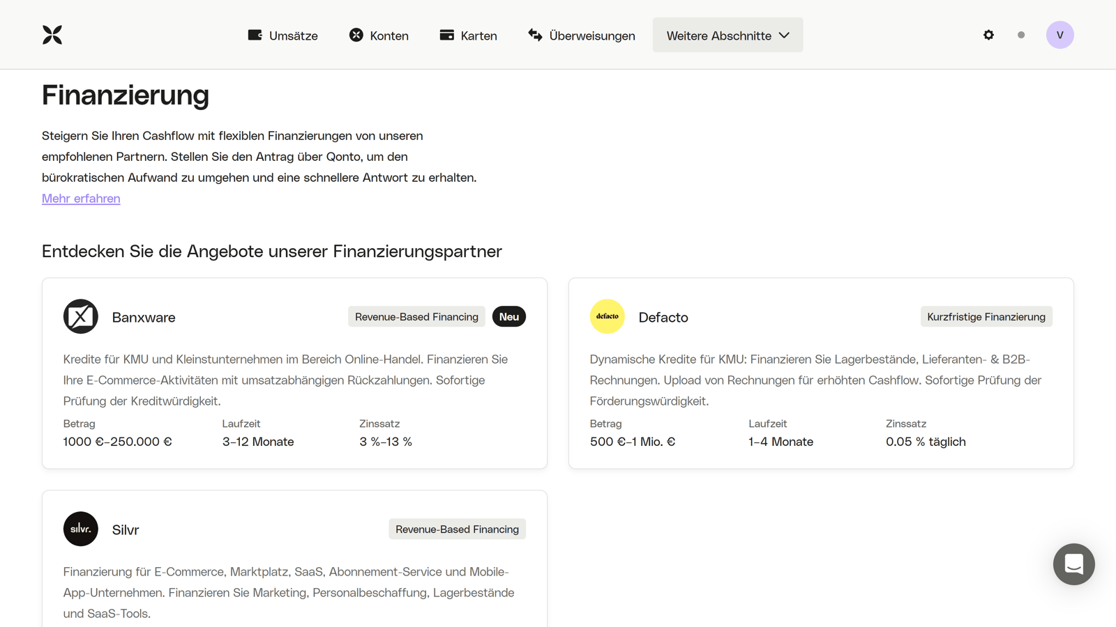The height and width of the screenshot is (627, 1116).
Task: Click the chevron next to Weitere Abschnitte
Action: tap(784, 34)
